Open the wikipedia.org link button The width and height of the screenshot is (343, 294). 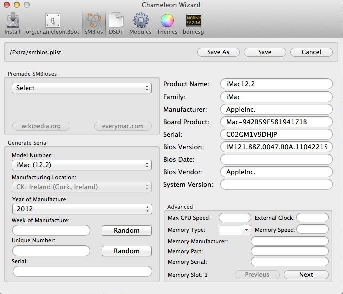pyautogui.click(x=41, y=126)
